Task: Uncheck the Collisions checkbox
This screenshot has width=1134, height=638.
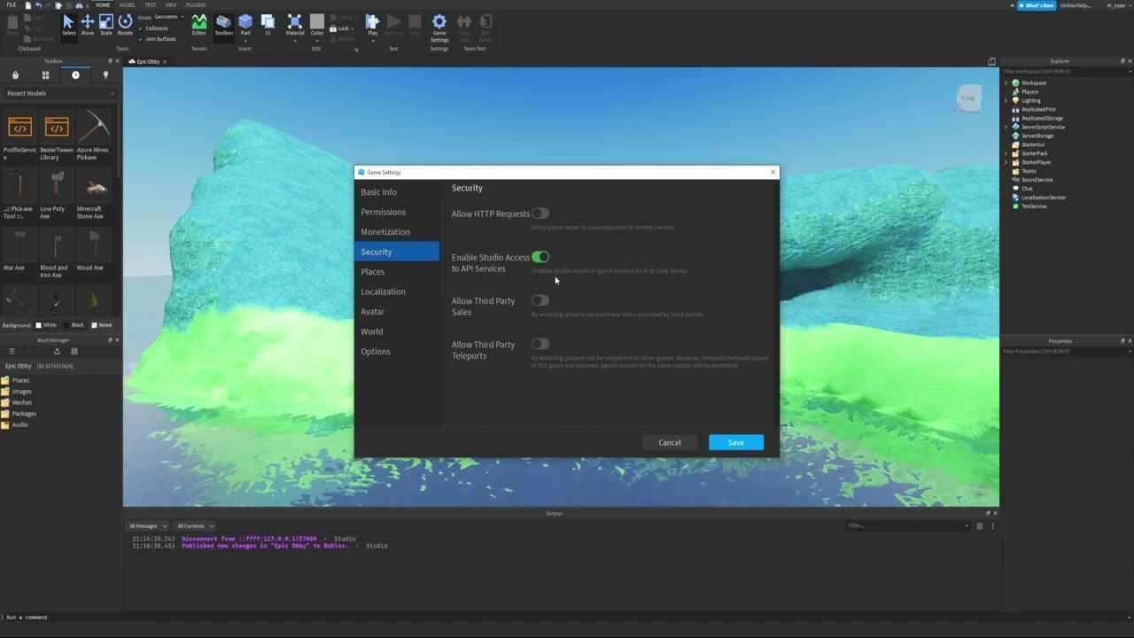Action: (x=140, y=28)
